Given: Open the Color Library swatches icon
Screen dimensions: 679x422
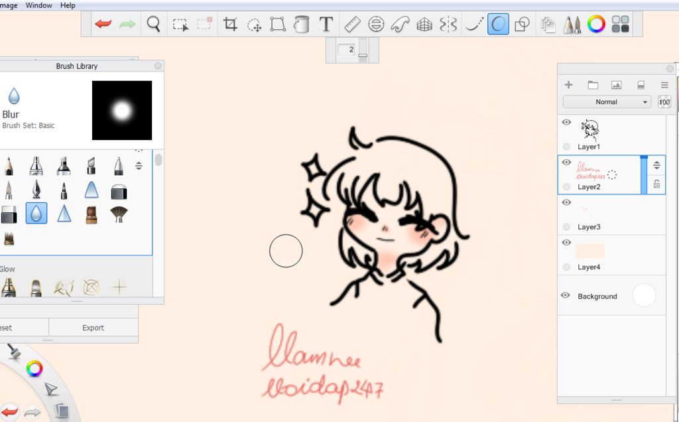Looking at the screenshot, I should (620, 24).
